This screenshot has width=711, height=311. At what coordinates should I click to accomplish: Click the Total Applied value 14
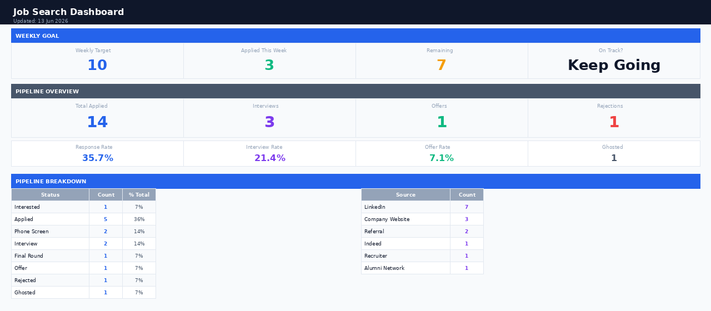(97, 122)
